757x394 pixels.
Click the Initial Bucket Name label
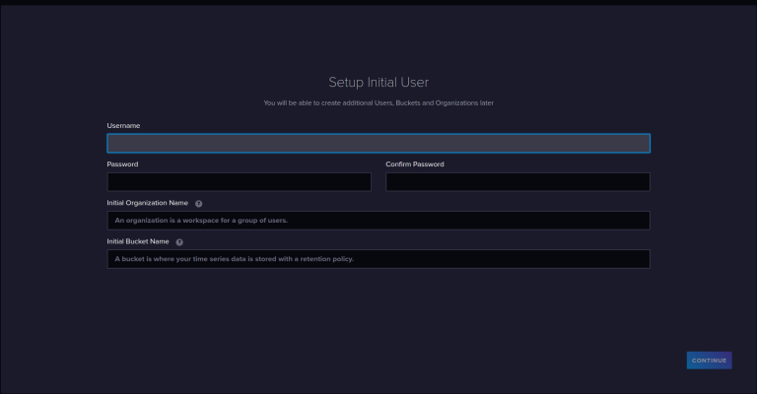(138, 241)
